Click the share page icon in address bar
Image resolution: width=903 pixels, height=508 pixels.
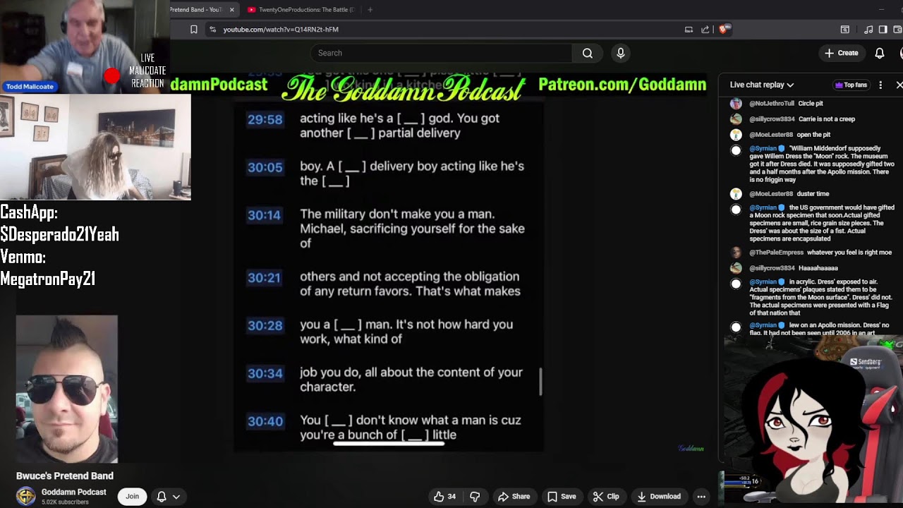(x=705, y=30)
